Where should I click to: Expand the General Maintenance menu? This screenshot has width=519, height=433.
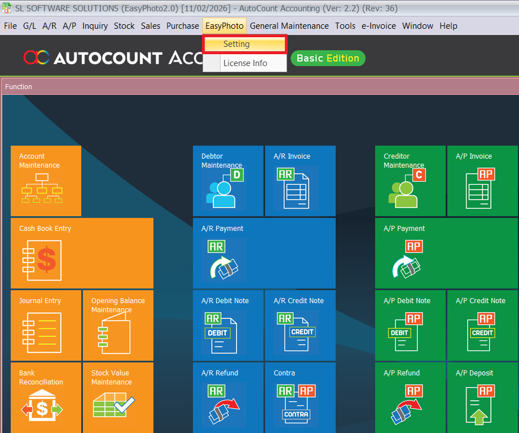click(x=289, y=26)
